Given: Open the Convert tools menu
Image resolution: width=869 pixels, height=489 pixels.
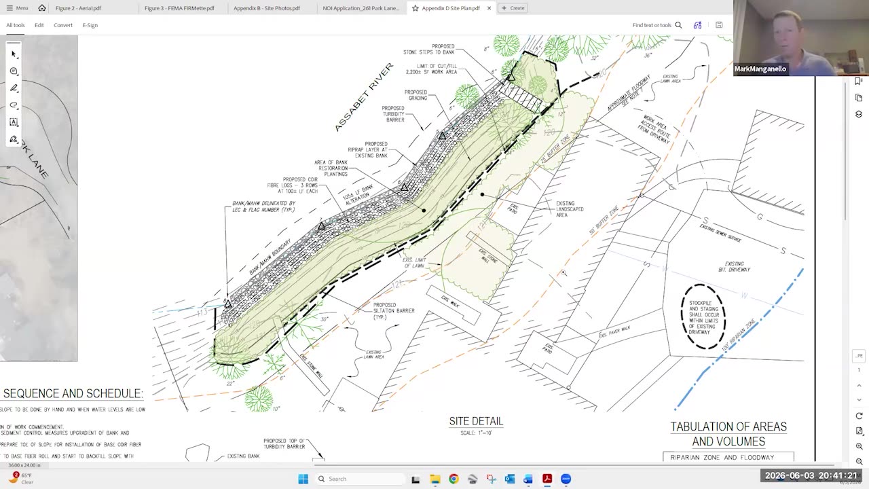Looking at the screenshot, I should point(63,25).
